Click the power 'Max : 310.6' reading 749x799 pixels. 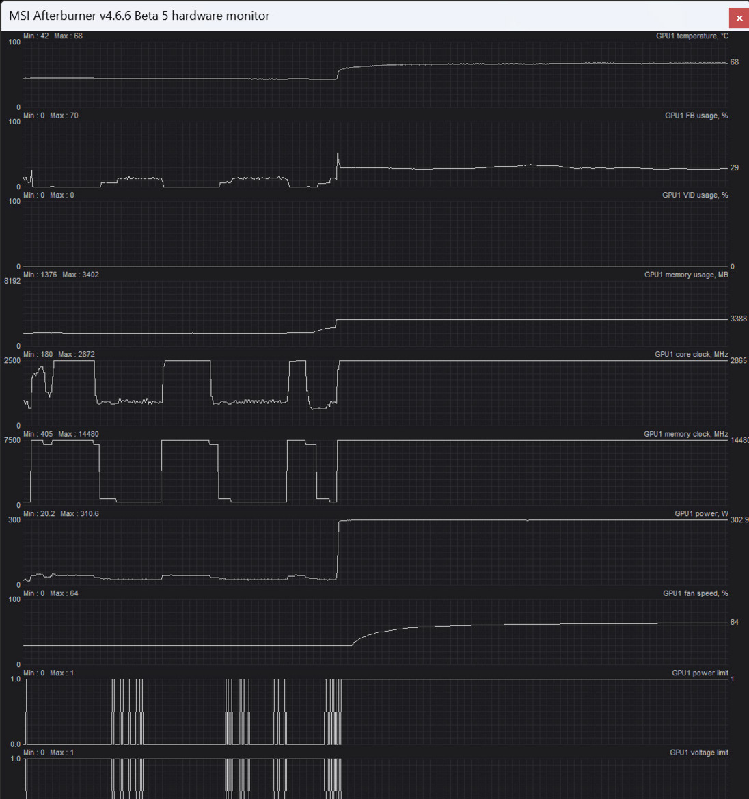tap(79, 514)
